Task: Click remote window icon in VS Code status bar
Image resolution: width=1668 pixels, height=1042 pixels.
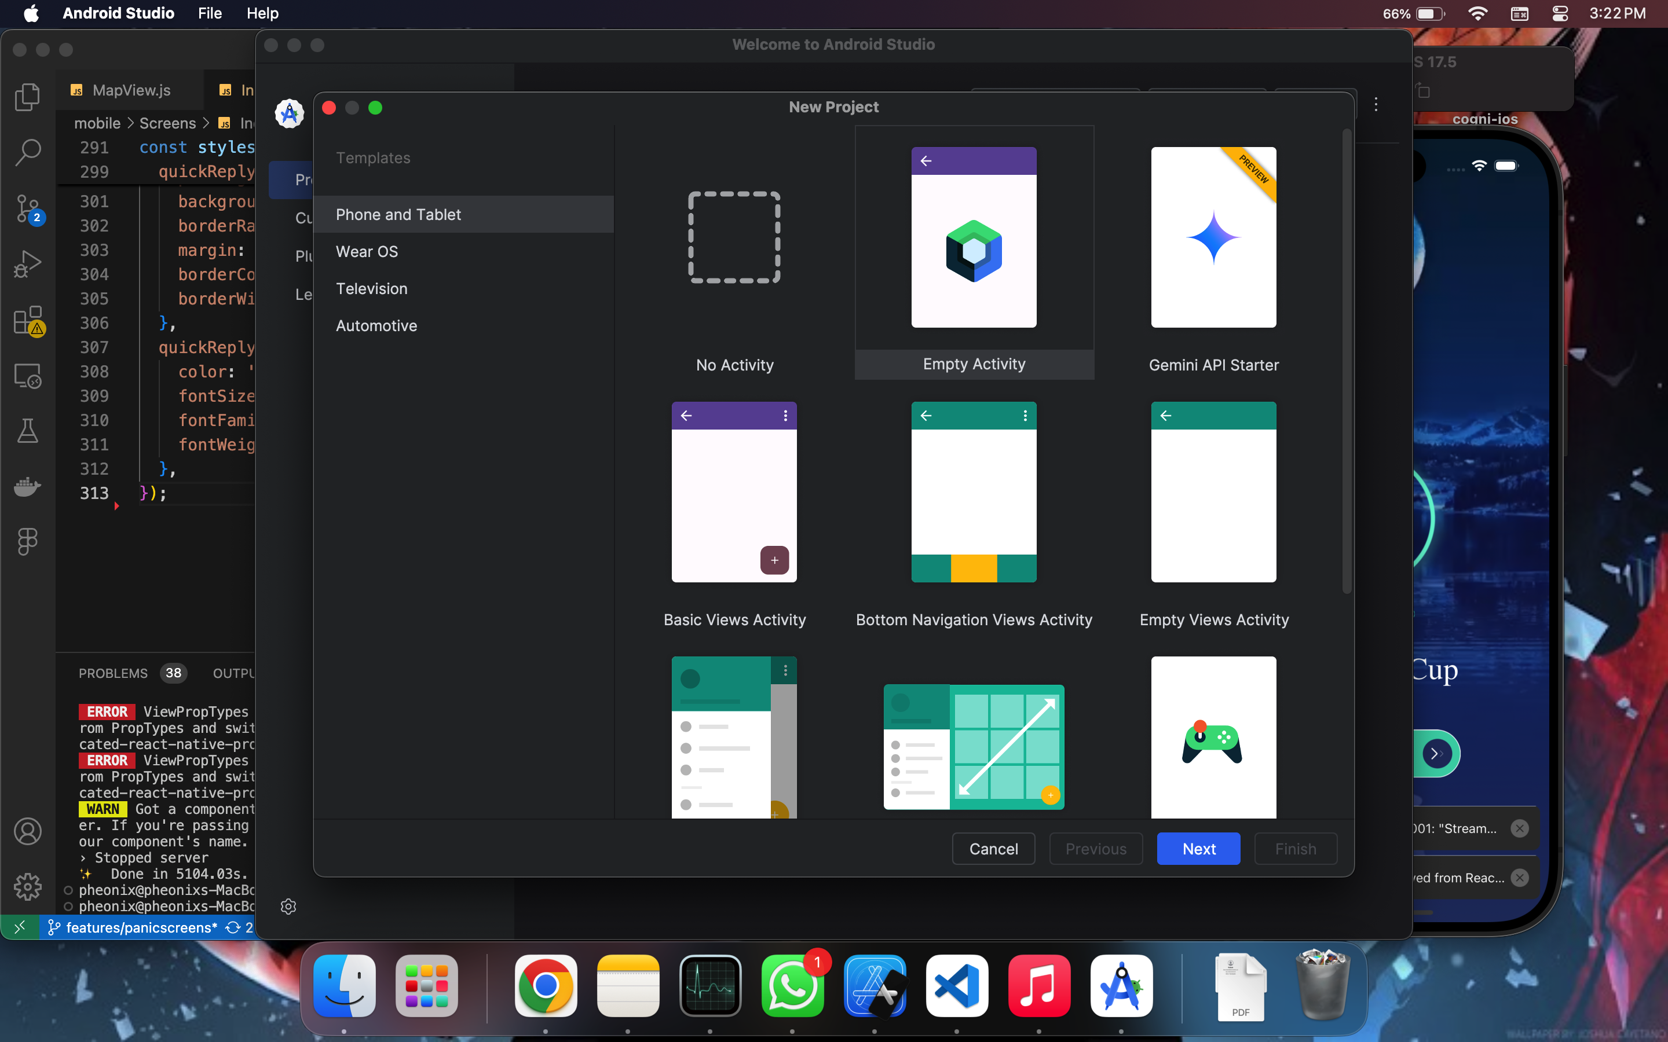Action: [x=20, y=927]
